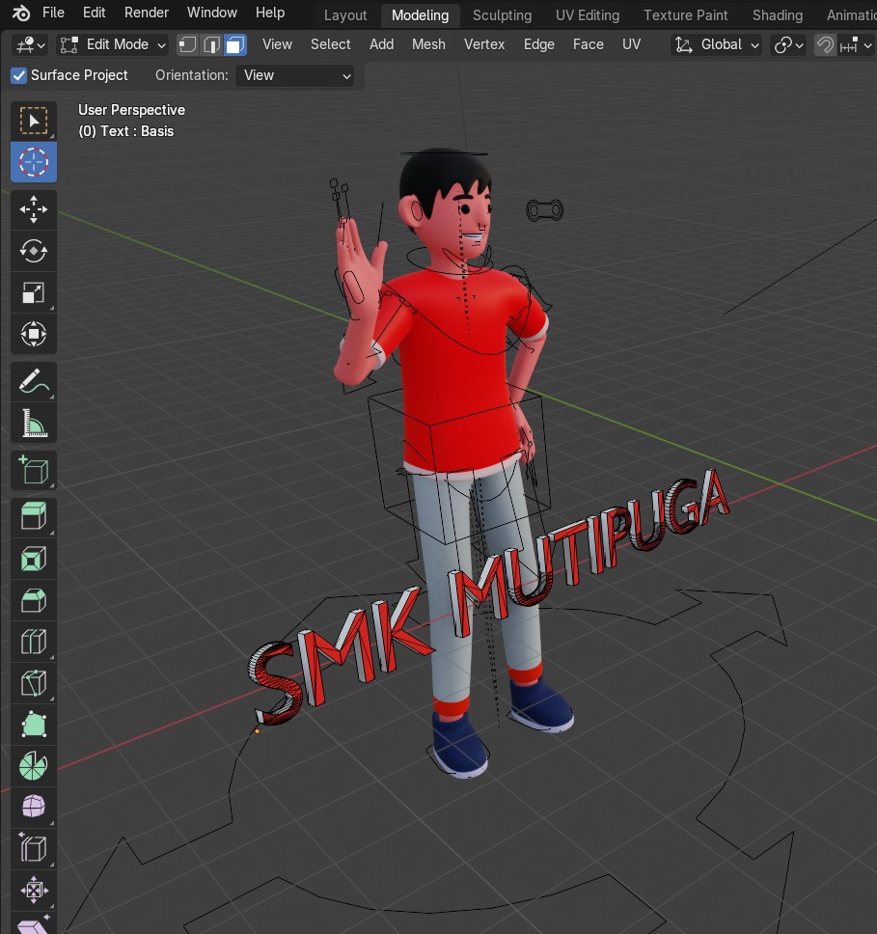The image size is (877, 934).
Task: Open the Edge menu
Action: 538,44
